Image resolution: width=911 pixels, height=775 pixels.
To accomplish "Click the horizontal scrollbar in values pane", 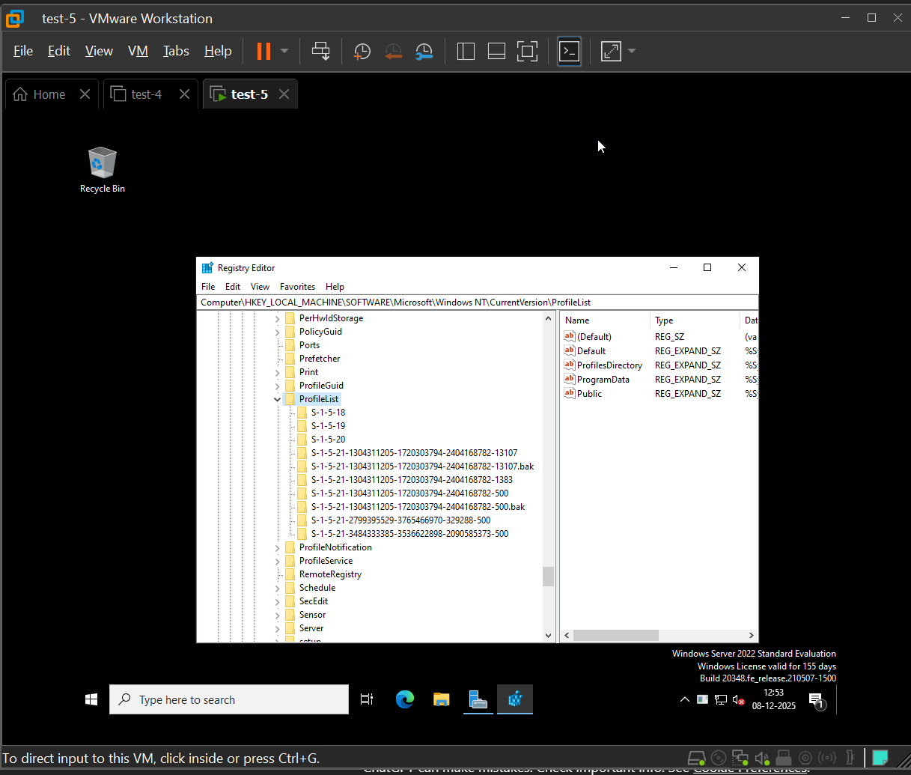I will point(615,635).
